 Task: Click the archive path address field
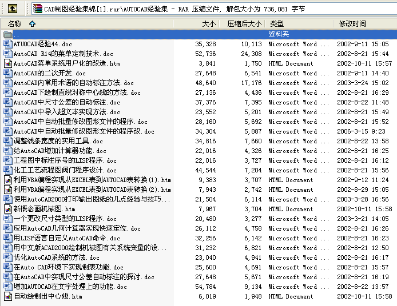[x=214, y=9]
